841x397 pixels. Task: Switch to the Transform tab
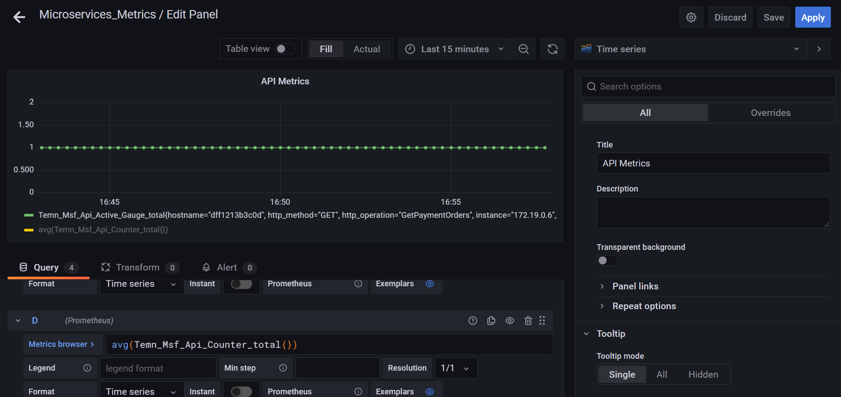[x=138, y=267]
